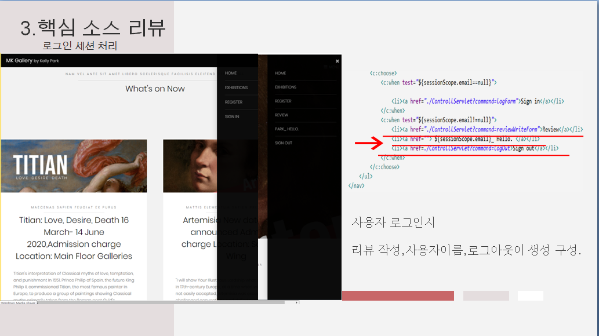Viewport: 599px width, 336px height.
Task: Click the × close icon on the overlay menu
Action: point(337,61)
